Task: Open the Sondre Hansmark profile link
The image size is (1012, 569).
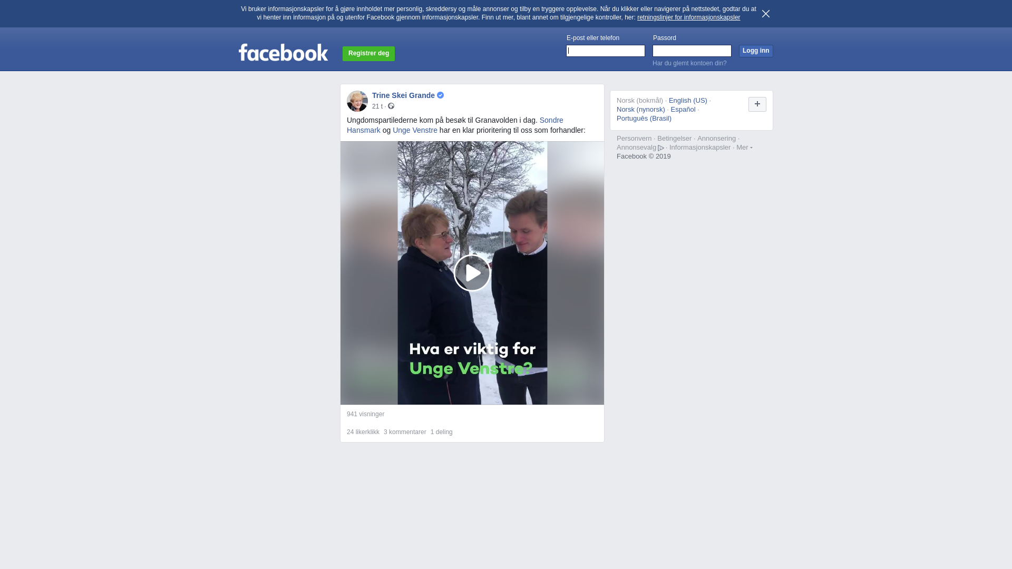Action: coord(455,125)
